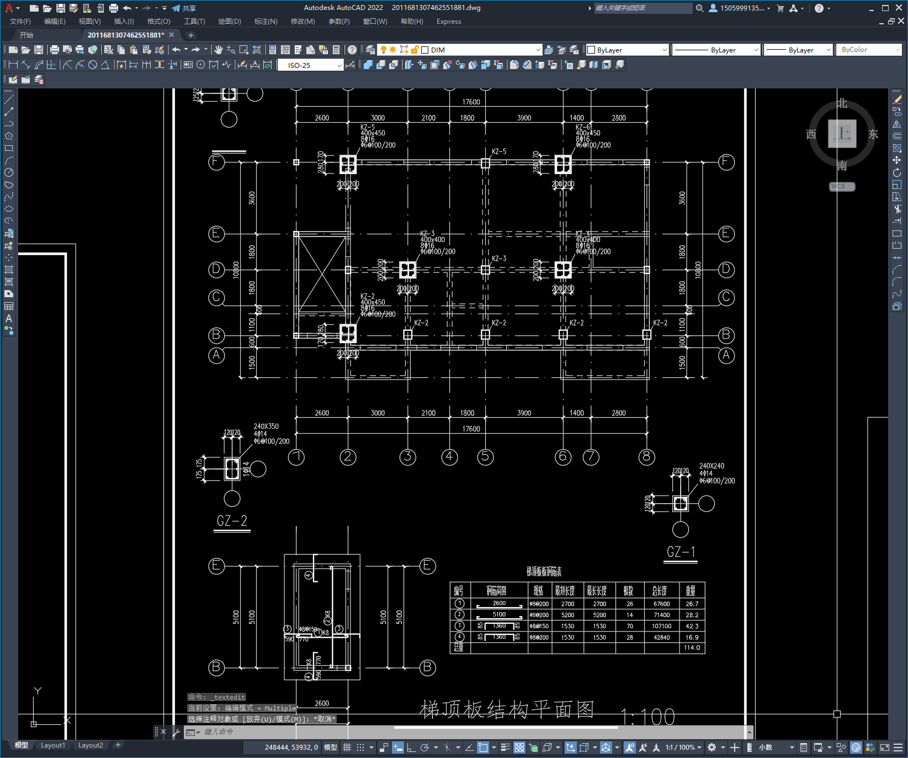Click the white ByLayer color swatch

pyautogui.click(x=591, y=50)
